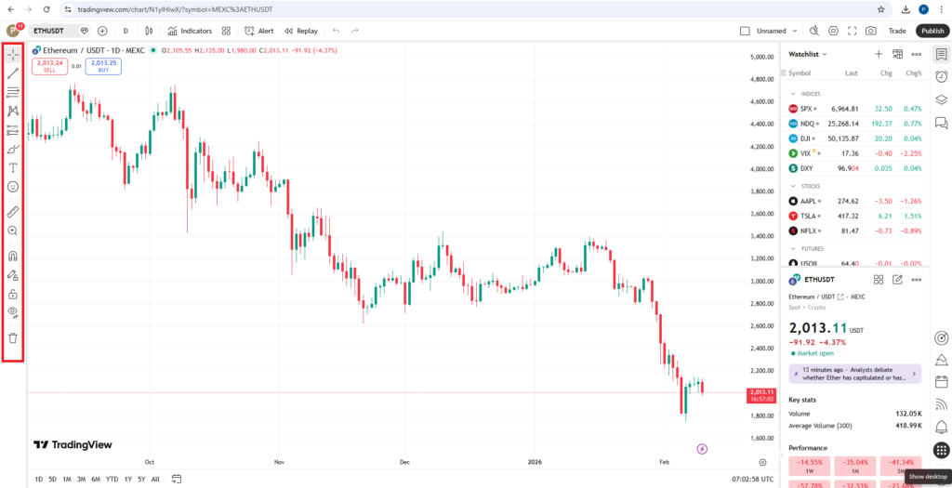
Task: Activate the zoom in tool
Action: click(13, 231)
